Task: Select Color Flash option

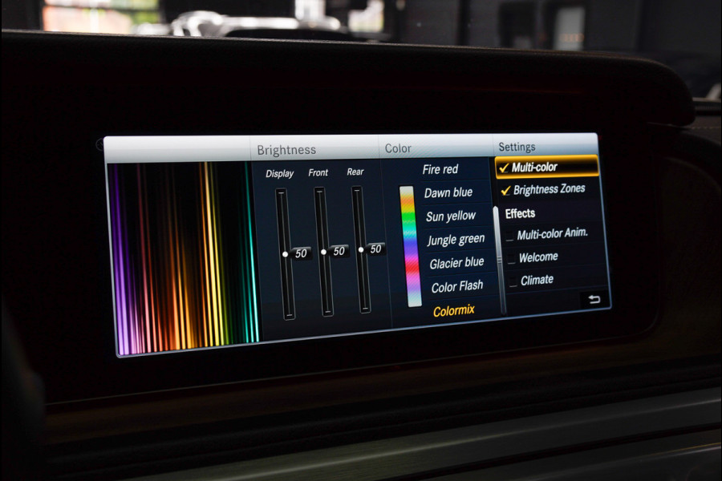Action: click(457, 287)
